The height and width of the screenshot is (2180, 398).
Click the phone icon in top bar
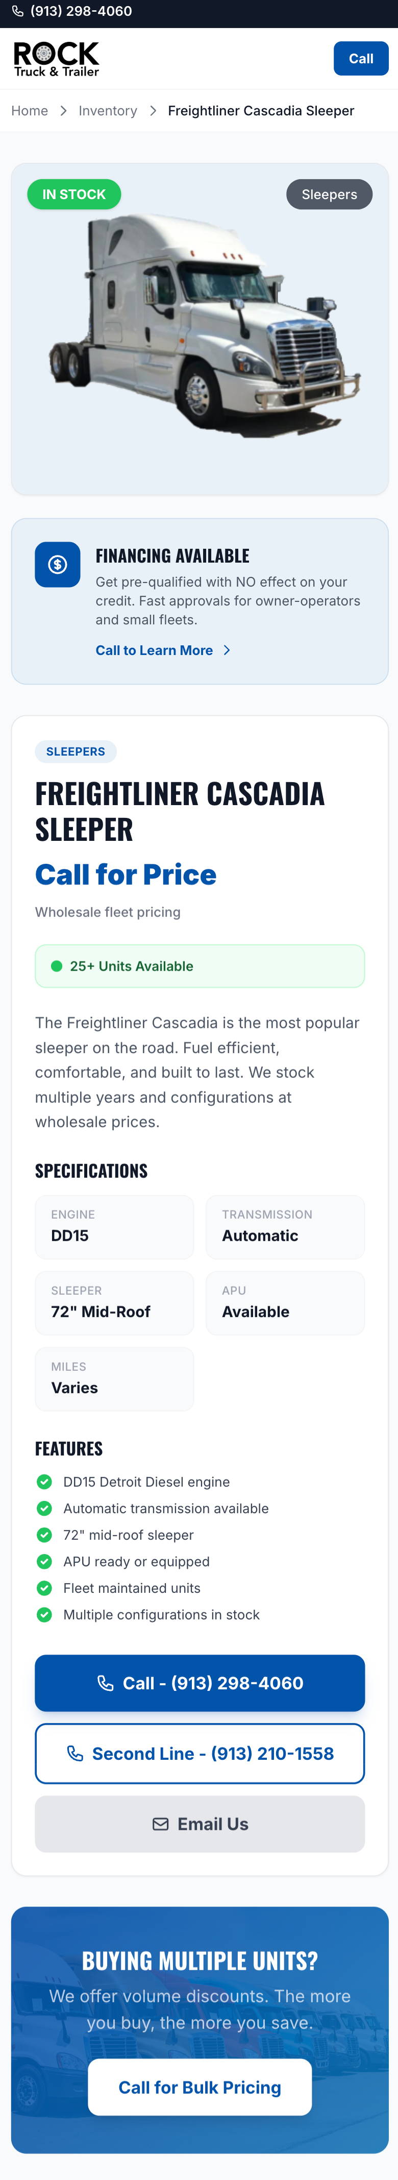pos(17,12)
